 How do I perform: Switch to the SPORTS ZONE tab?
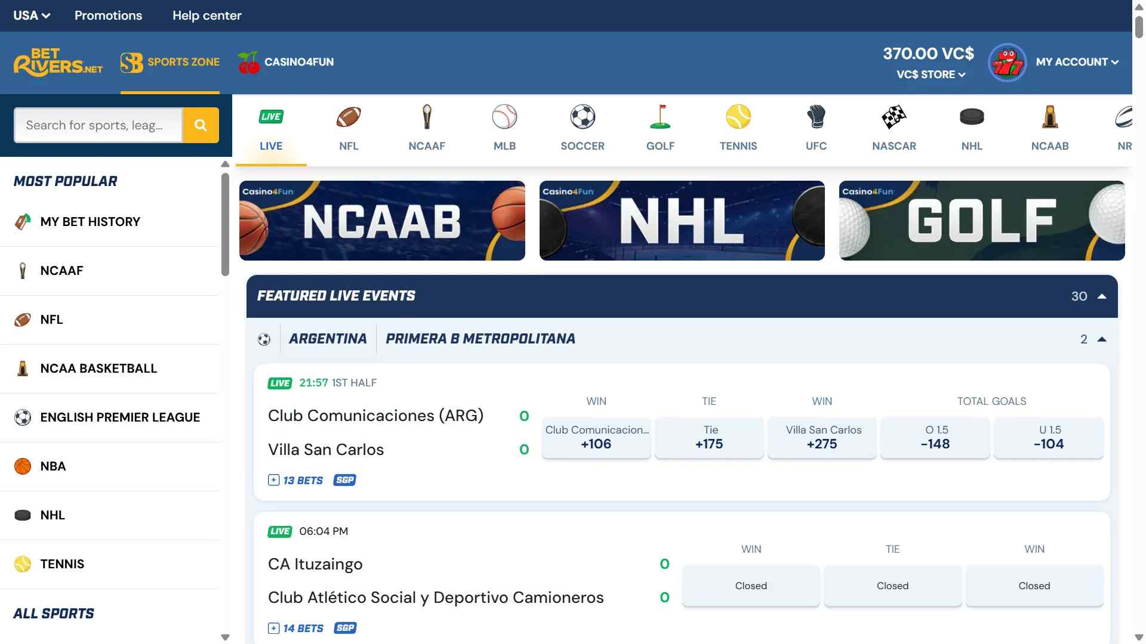pyautogui.click(x=170, y=62)
